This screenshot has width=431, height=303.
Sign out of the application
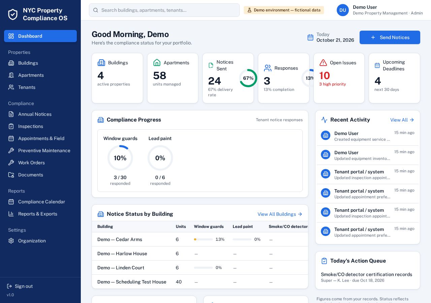click(x=20, y=286)
